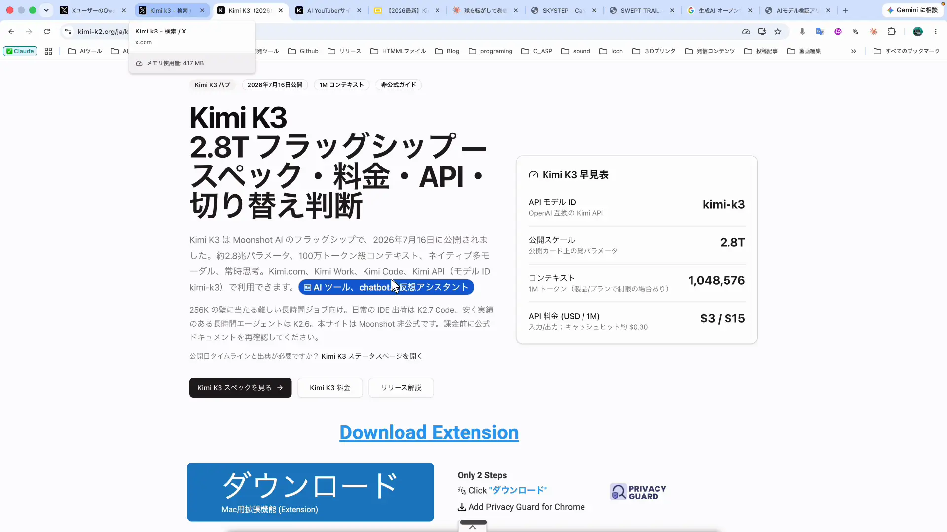Go forward with the forward arrow

point(29,32)
